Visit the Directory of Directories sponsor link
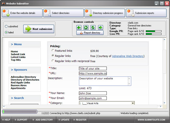The width and height of the screenshot is (170, 123). (25, 80)
